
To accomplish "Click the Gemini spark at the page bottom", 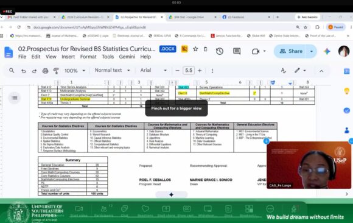I will [x=171, y=194].
